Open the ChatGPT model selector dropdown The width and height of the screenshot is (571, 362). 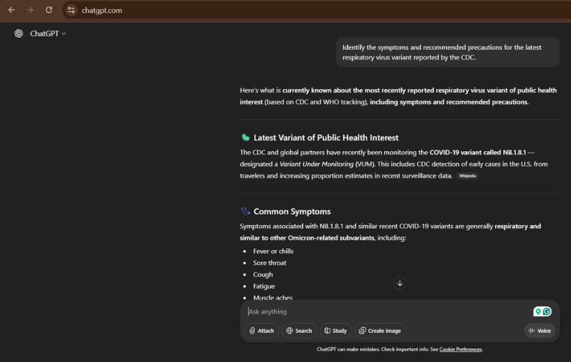point(48,33)
